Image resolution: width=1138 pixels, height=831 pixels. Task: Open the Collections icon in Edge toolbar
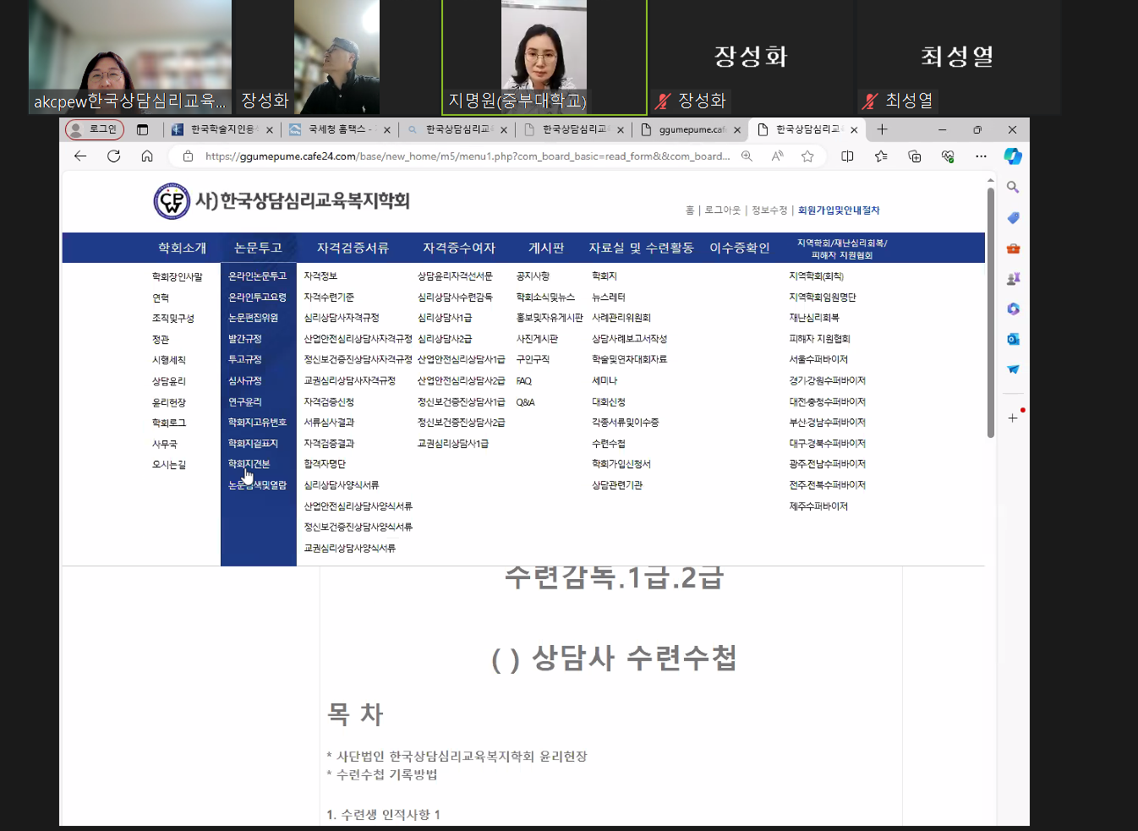click(914, 156)
